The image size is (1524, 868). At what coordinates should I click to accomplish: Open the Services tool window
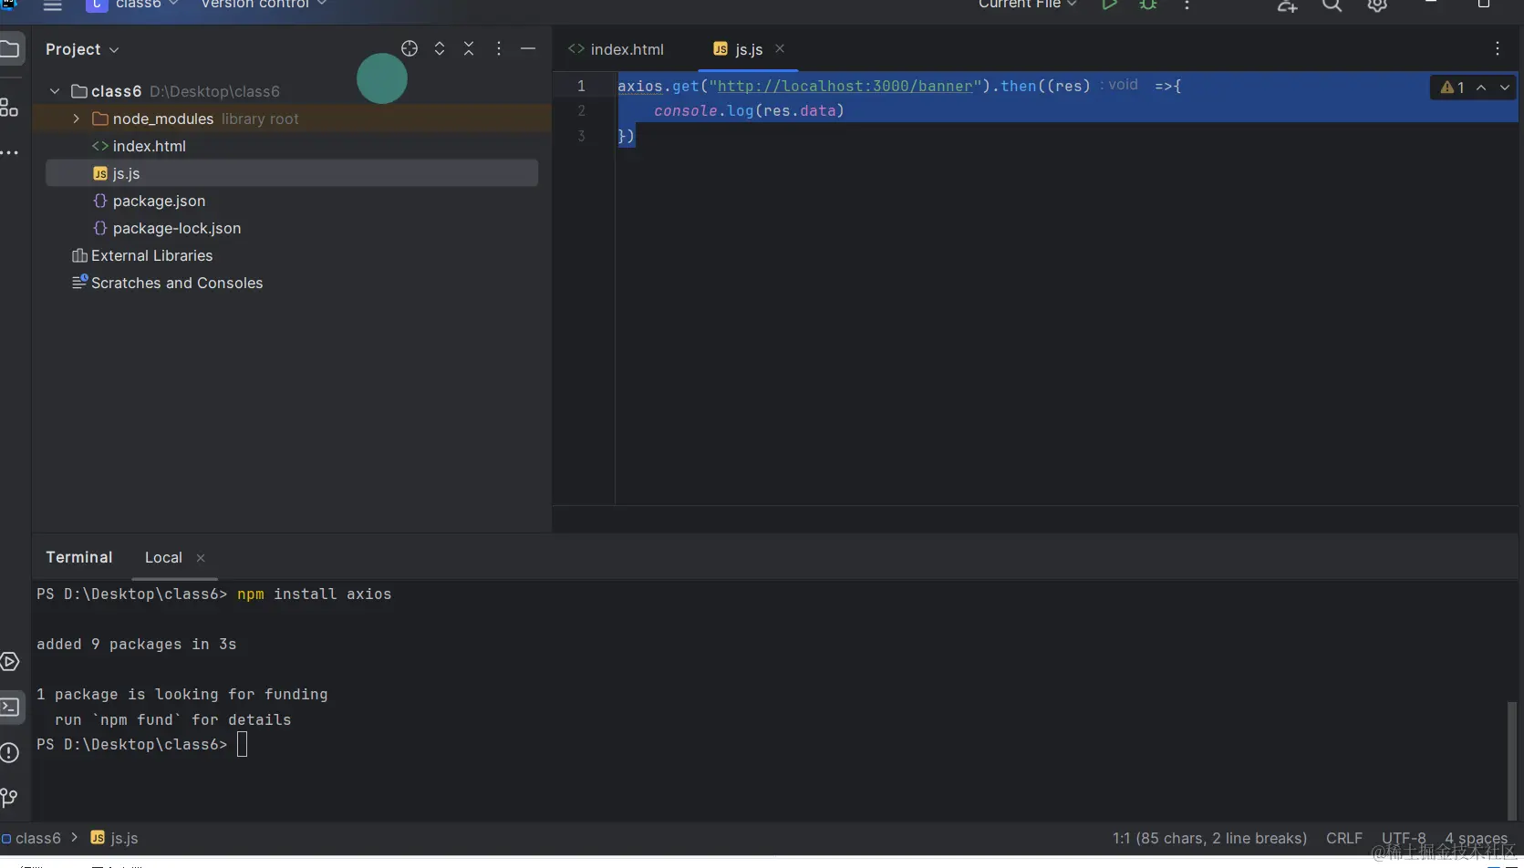point(10,662)
